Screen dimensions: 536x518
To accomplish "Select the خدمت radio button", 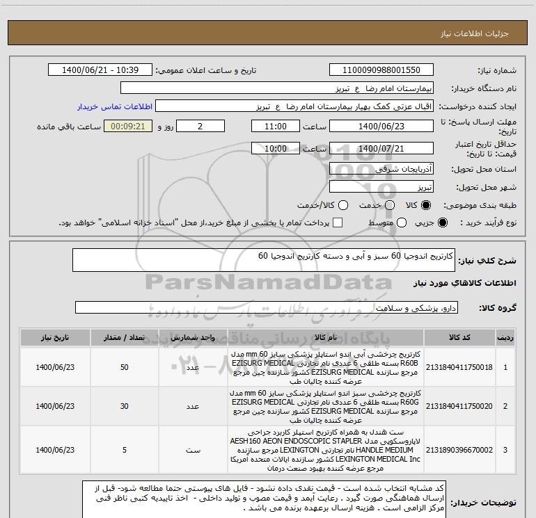I will coord(390,205).
